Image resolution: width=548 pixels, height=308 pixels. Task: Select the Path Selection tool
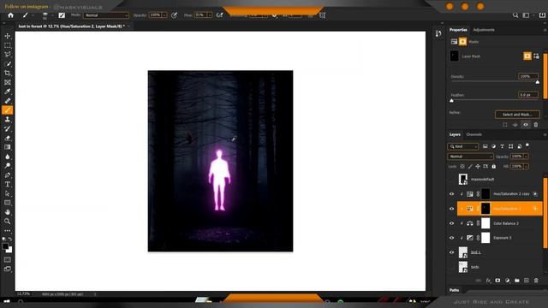coord(8,193)
